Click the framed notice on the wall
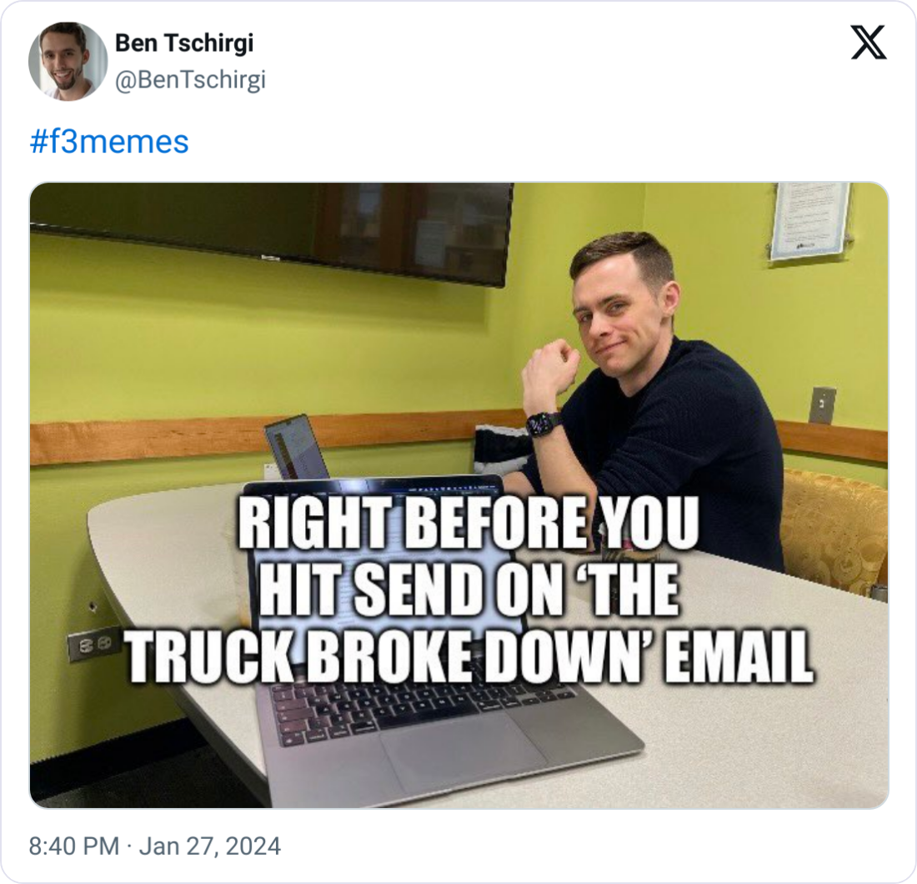The height and width of the screenshot is (884, 917). (x=810, y=221)
